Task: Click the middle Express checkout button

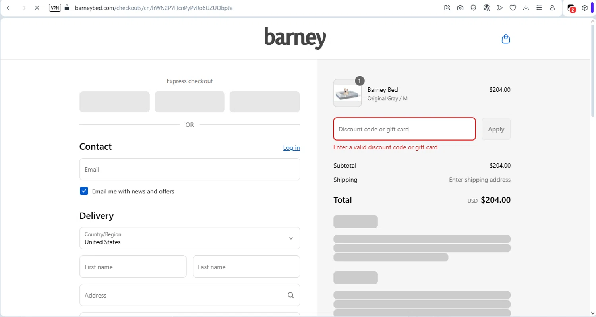Action: click(190, 102)
